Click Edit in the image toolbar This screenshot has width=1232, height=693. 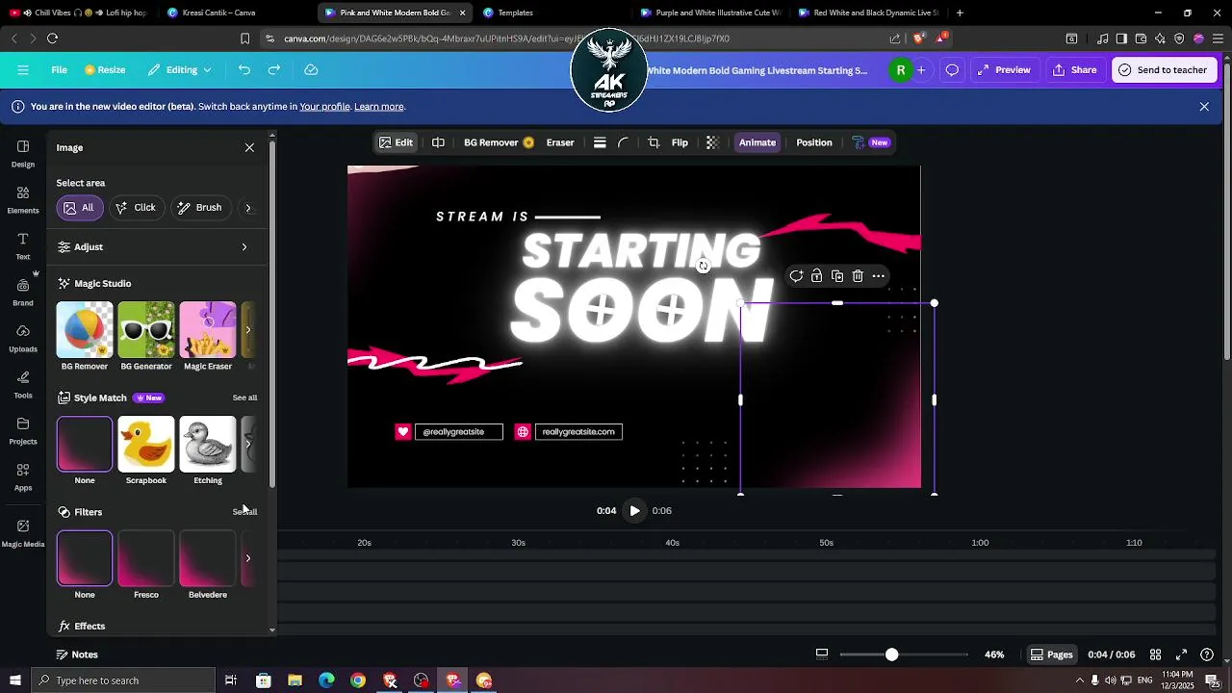coord(396,142)
